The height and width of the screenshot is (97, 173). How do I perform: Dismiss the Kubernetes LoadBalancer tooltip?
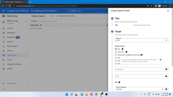[x=161, y=60]
